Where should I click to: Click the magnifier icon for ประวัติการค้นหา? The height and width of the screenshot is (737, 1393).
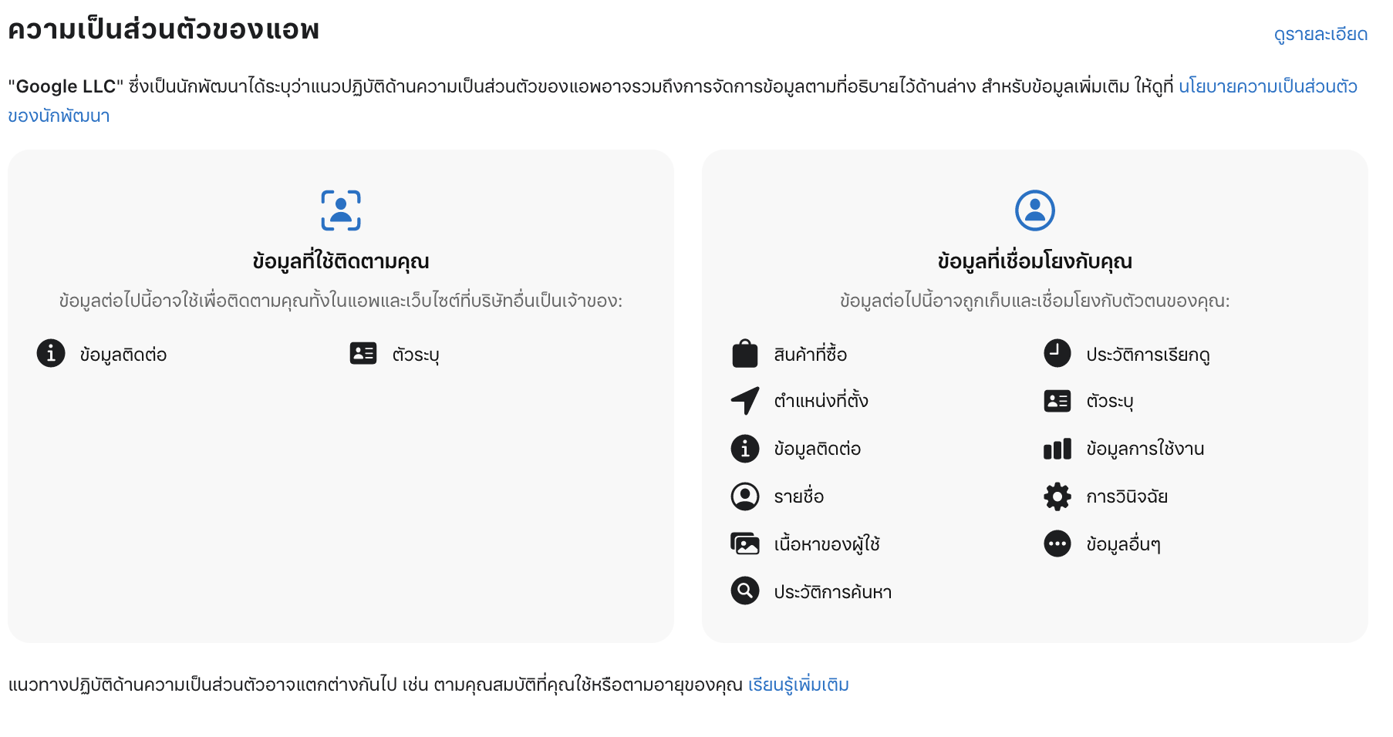pos(745,591)
